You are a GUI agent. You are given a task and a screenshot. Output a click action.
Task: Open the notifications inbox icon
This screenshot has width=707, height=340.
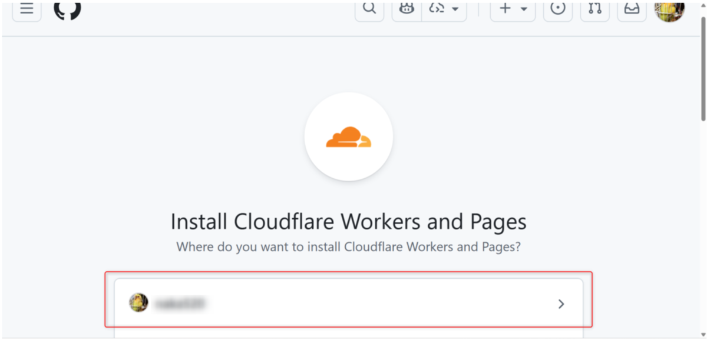pos(632,9)
